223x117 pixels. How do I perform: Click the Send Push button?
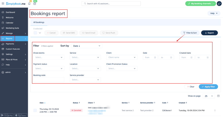click(x=109, y=33)
